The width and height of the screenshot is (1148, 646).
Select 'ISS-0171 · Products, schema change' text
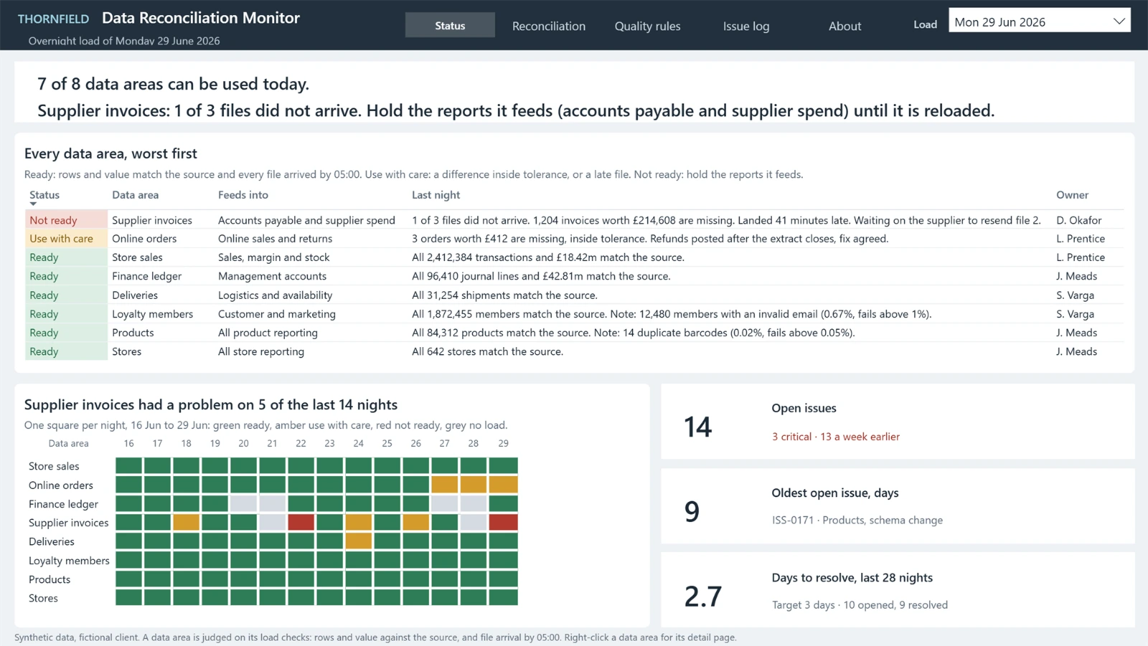pos(857,521)
